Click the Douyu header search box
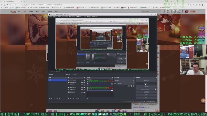Image resolution: width=207 pixels, height=116 pixels. [151, 12]
